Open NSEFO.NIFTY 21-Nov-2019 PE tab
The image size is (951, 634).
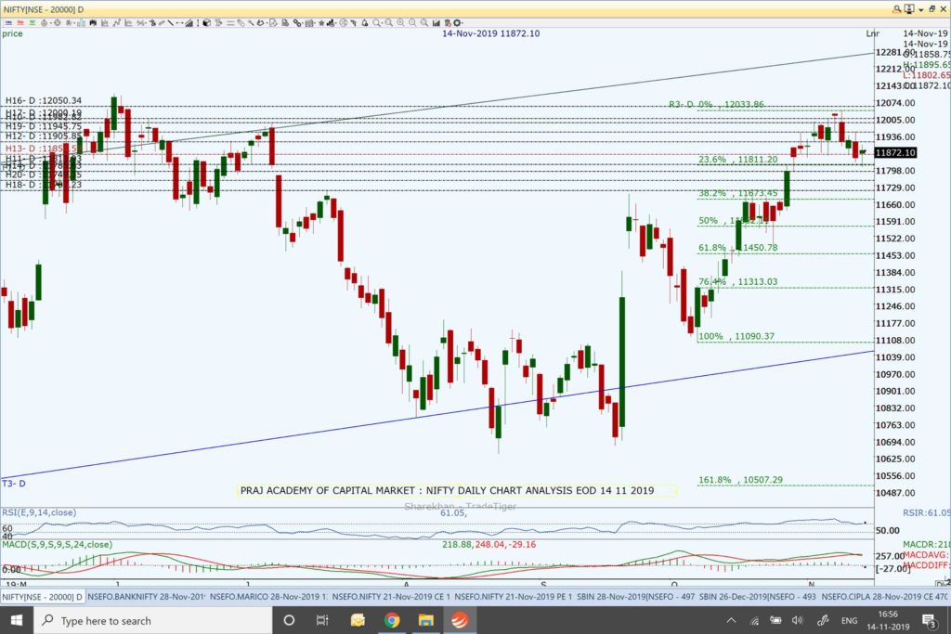513,597
